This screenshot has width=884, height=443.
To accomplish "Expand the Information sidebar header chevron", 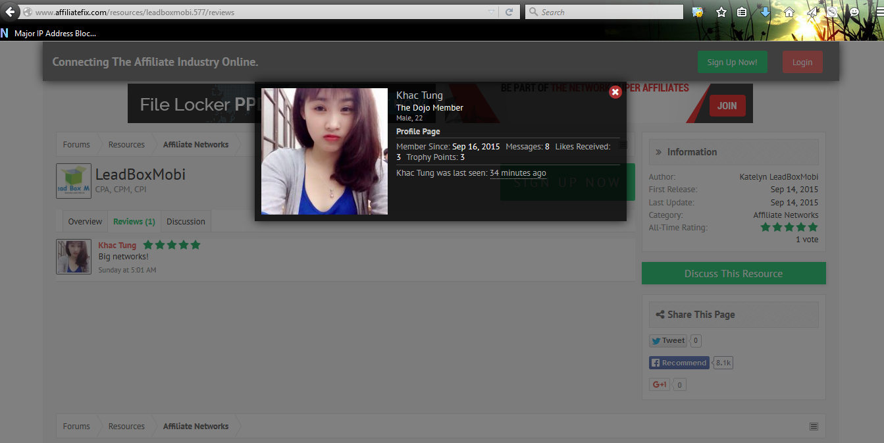I will pos(658,152).
